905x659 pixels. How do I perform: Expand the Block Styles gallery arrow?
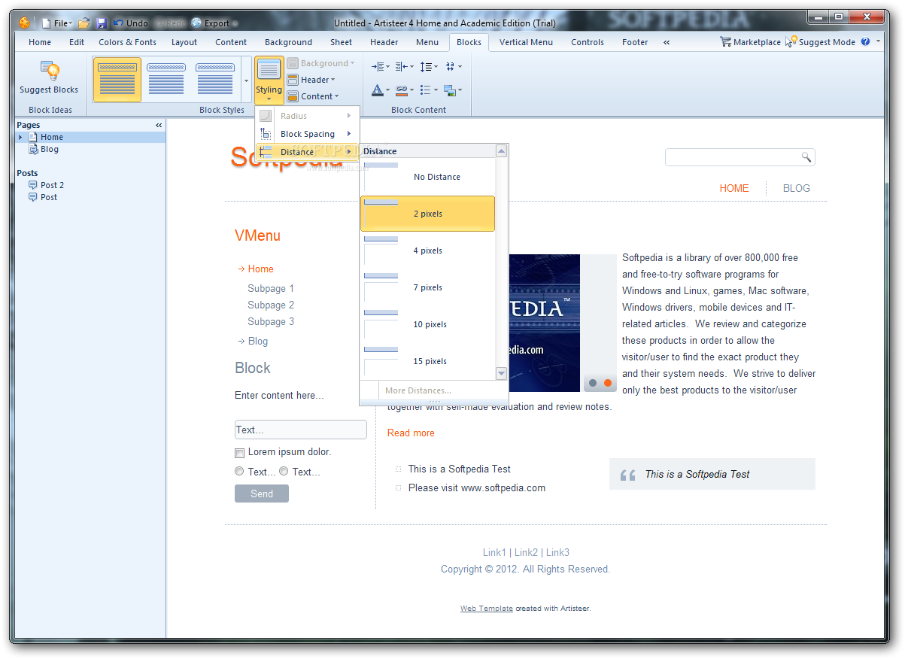246,80
